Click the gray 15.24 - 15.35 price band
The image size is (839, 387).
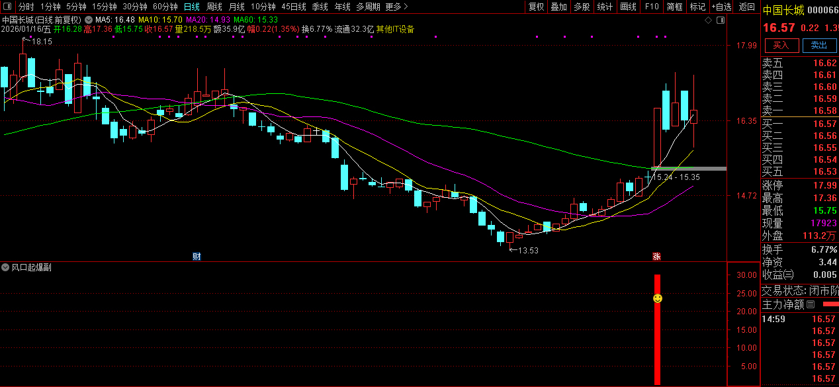(689, 169)
